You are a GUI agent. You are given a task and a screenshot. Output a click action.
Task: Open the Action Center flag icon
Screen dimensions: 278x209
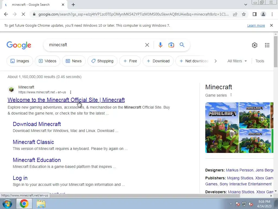tap(238, 204)
